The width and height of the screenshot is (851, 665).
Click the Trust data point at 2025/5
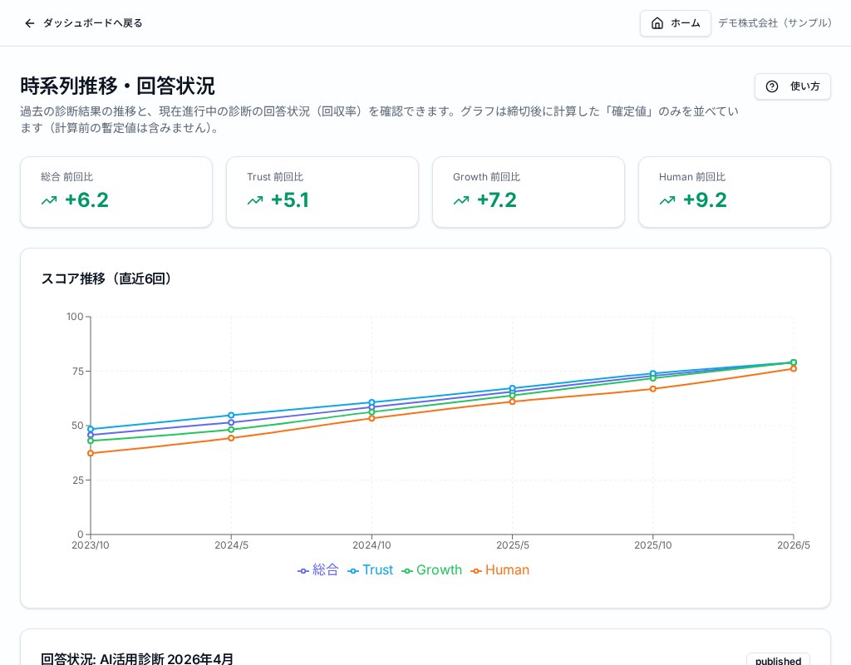(x=512, y=389)
